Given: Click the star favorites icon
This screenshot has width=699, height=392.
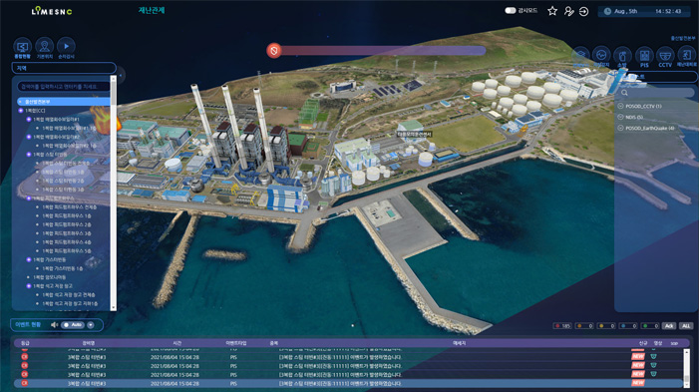Looking at the screenshot, I should tap(552, 11).
